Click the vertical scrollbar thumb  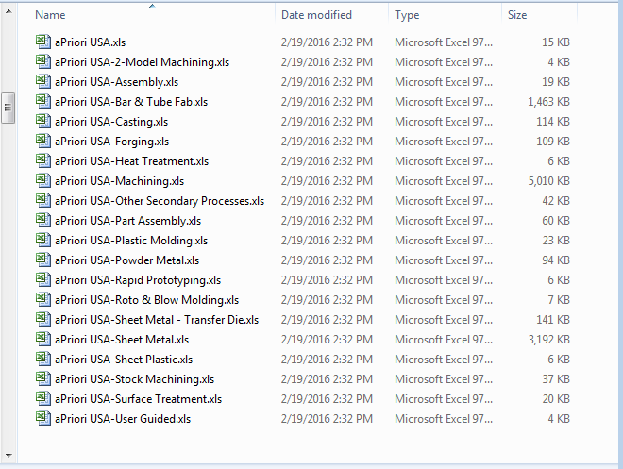click(x=8, y=108)
